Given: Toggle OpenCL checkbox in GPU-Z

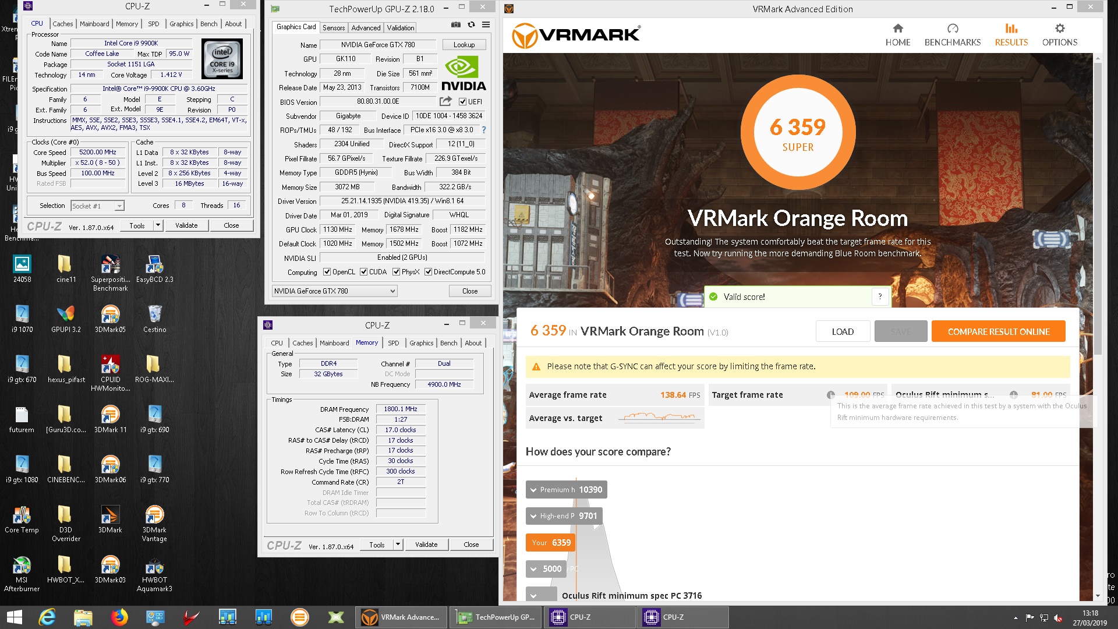Looking at the screenshot, I should tap(327, 272).
